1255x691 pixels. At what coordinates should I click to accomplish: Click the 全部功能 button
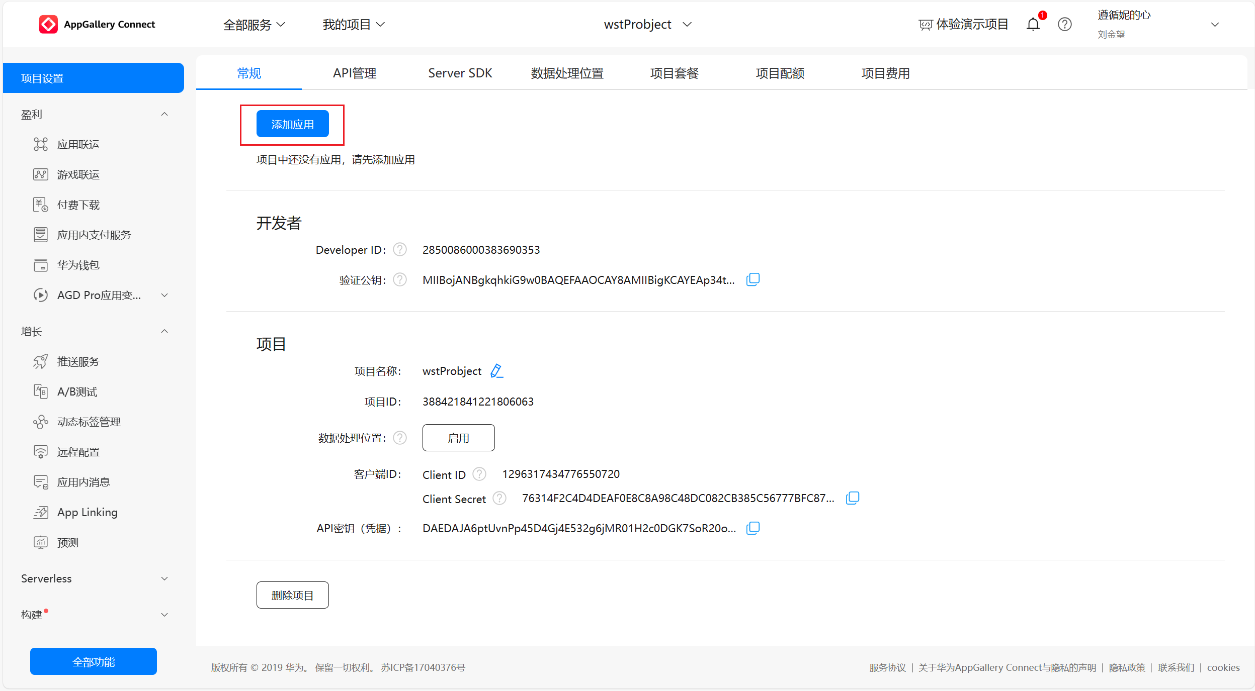(x=94, y=662)
